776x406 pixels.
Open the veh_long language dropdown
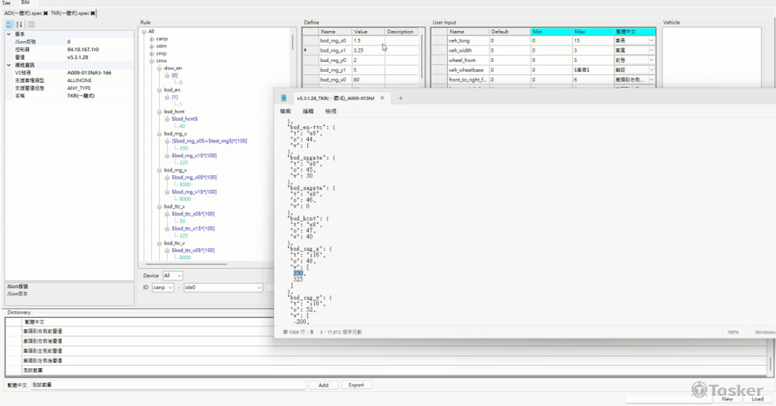pos(650,40)
